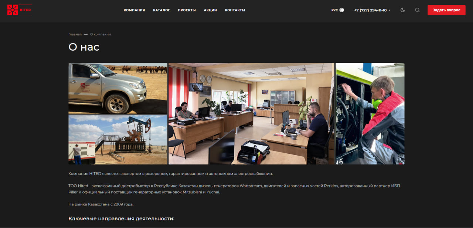Toggle dark mode with the moon icon
The width and height of the screenshot is (473, 228).
403,10
